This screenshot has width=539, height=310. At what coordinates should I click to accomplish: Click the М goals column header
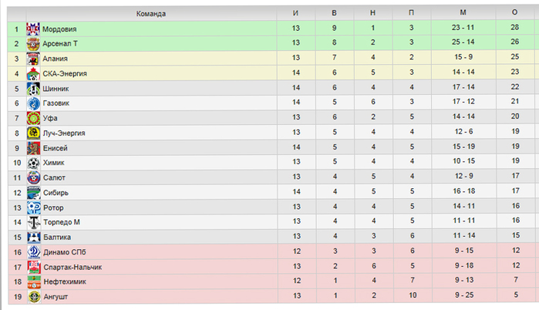coord(463,12)
